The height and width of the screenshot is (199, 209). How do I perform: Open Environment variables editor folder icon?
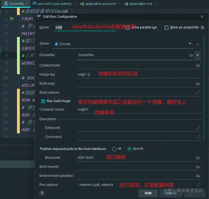coord(198,176)
